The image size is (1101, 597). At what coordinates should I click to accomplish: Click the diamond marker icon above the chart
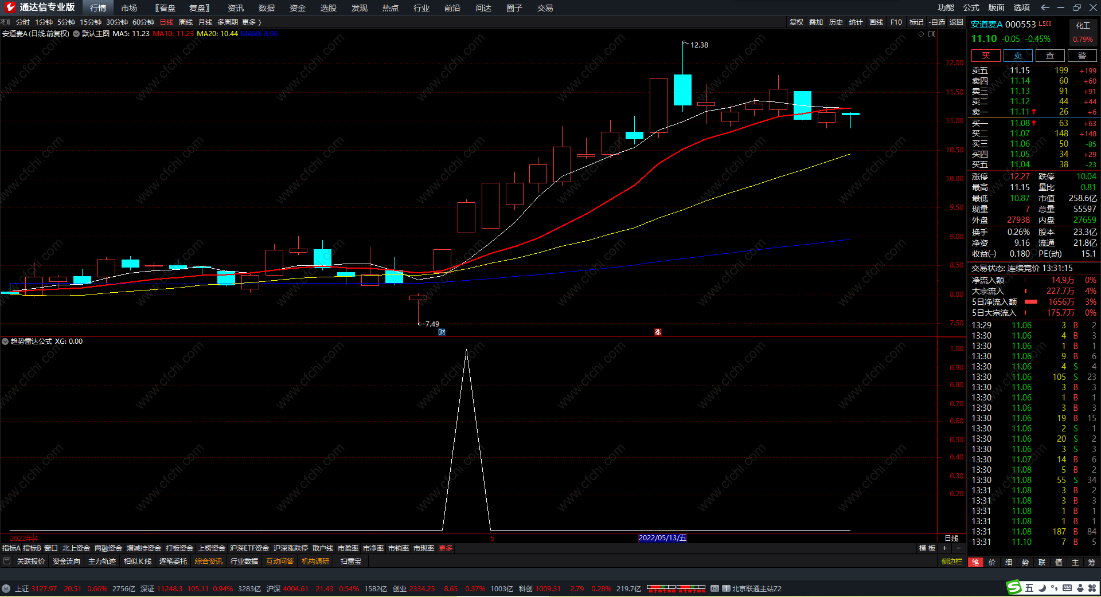pos(922,34)
